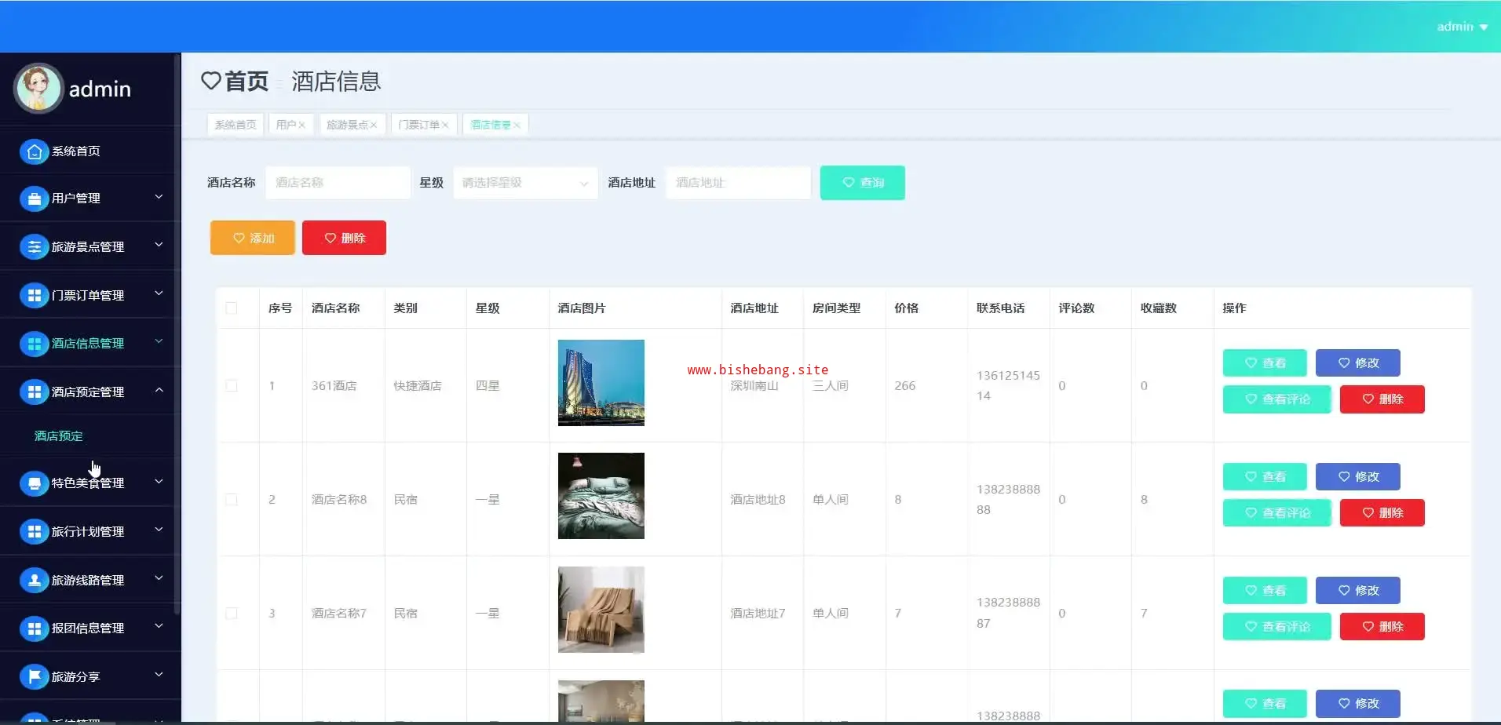
Task: Click the orange 添加 button
Action: click(x=253, y=238)
